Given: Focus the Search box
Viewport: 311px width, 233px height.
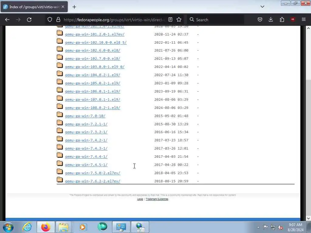Looking at the screenshot, I should [216, 20].
